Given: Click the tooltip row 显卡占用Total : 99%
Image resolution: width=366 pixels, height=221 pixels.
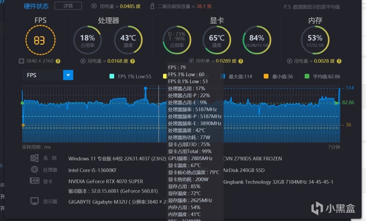Looking at the screenshot, I should coord(190,151).
